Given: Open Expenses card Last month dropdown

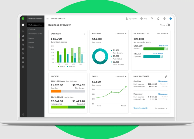Looking at the screenshot, I should point(121,34).
